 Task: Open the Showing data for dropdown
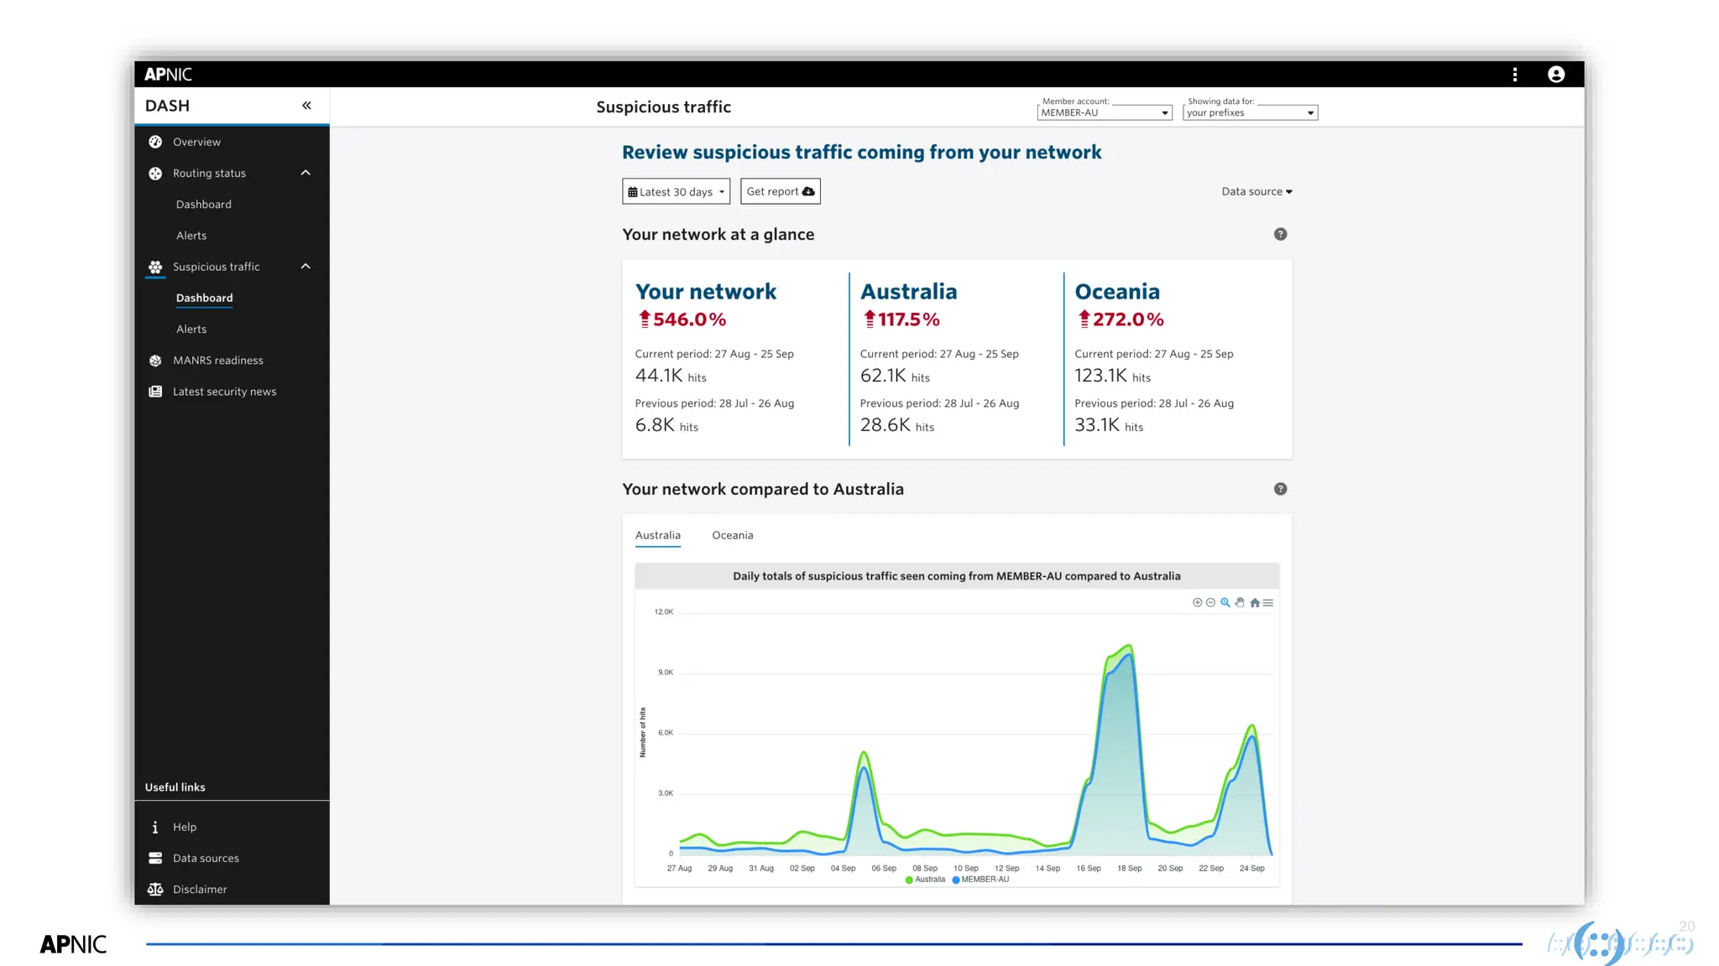coord(1250,113)
